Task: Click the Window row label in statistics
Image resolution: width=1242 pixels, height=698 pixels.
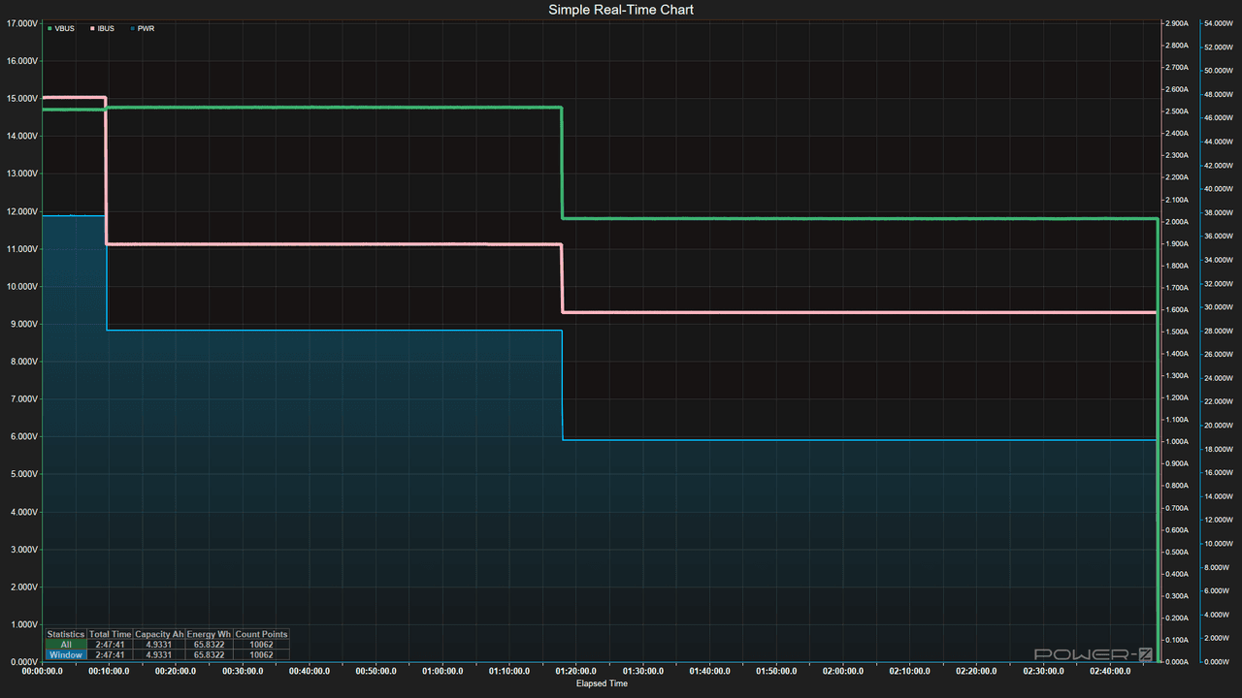Action: 66,655
